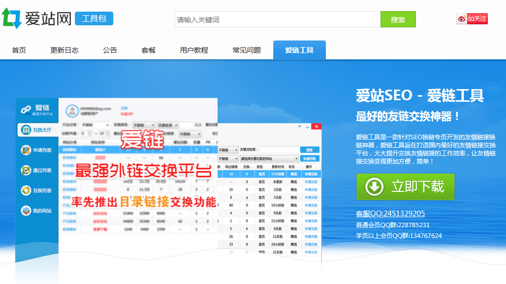Click the small blue down-arrow menu icon

point(300,127)
